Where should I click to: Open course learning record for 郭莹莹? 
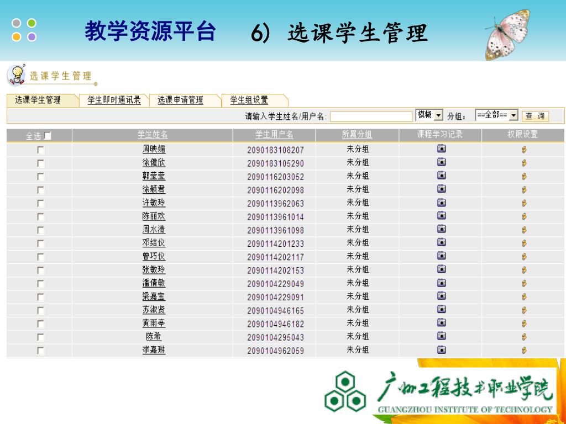(x=441, y=176)
